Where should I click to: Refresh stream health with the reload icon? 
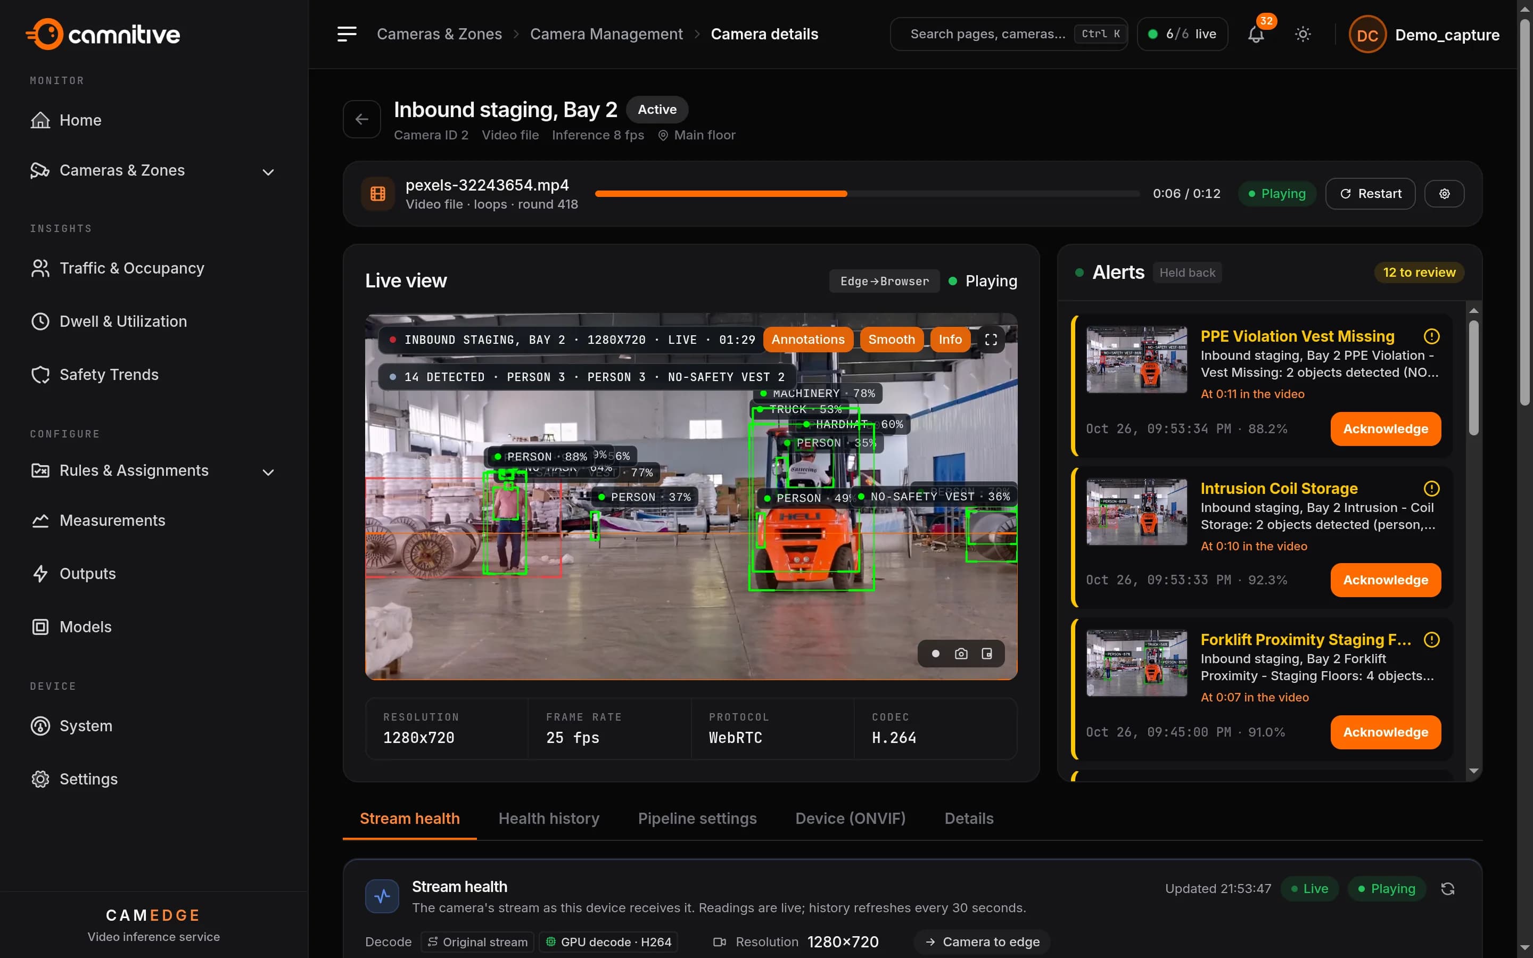(1447, 889)
